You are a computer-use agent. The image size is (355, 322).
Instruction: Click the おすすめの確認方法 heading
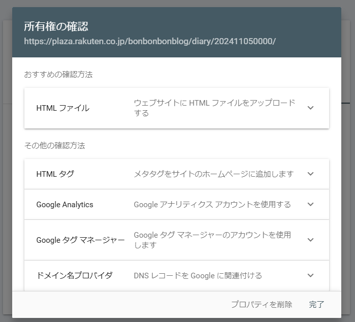coord(58,75)
